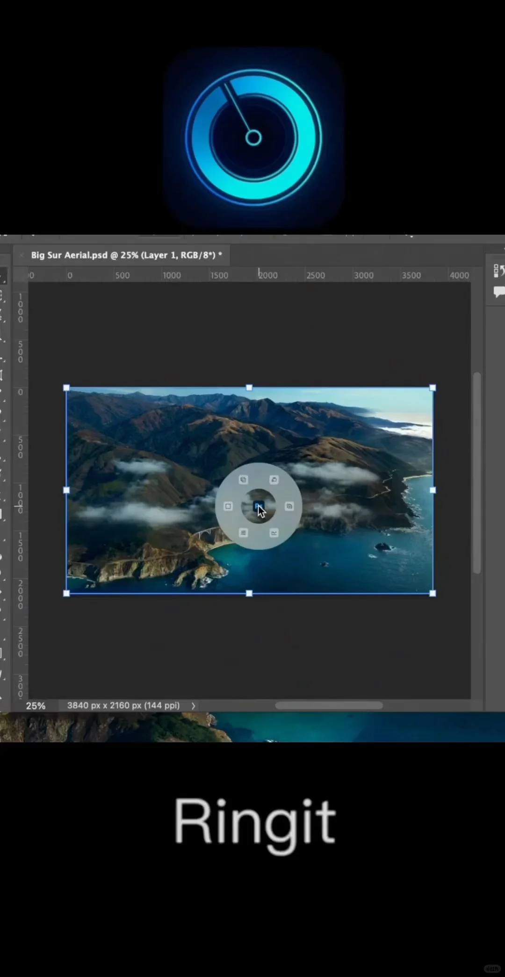Screen dimensions: 505x977
Task: Click the middle-right transform handle
Action: point(433,490)
